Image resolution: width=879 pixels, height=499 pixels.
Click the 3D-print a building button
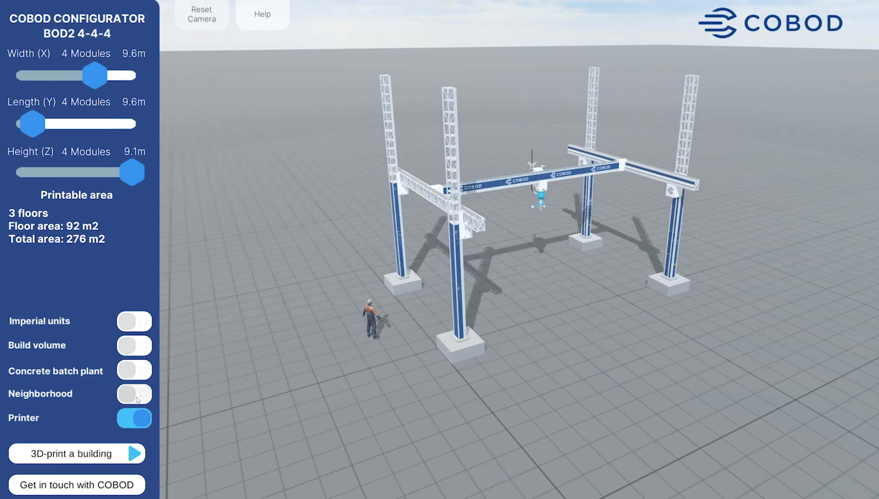click(x=77, y=454)
